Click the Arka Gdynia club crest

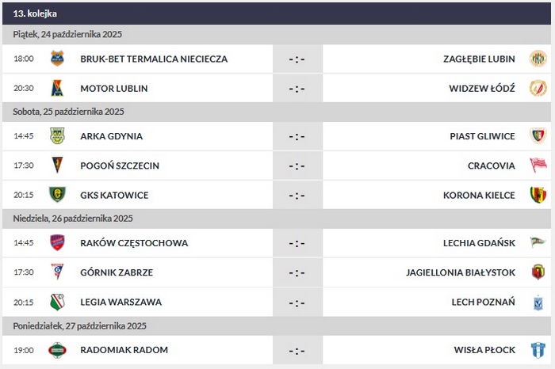[57, 135]
